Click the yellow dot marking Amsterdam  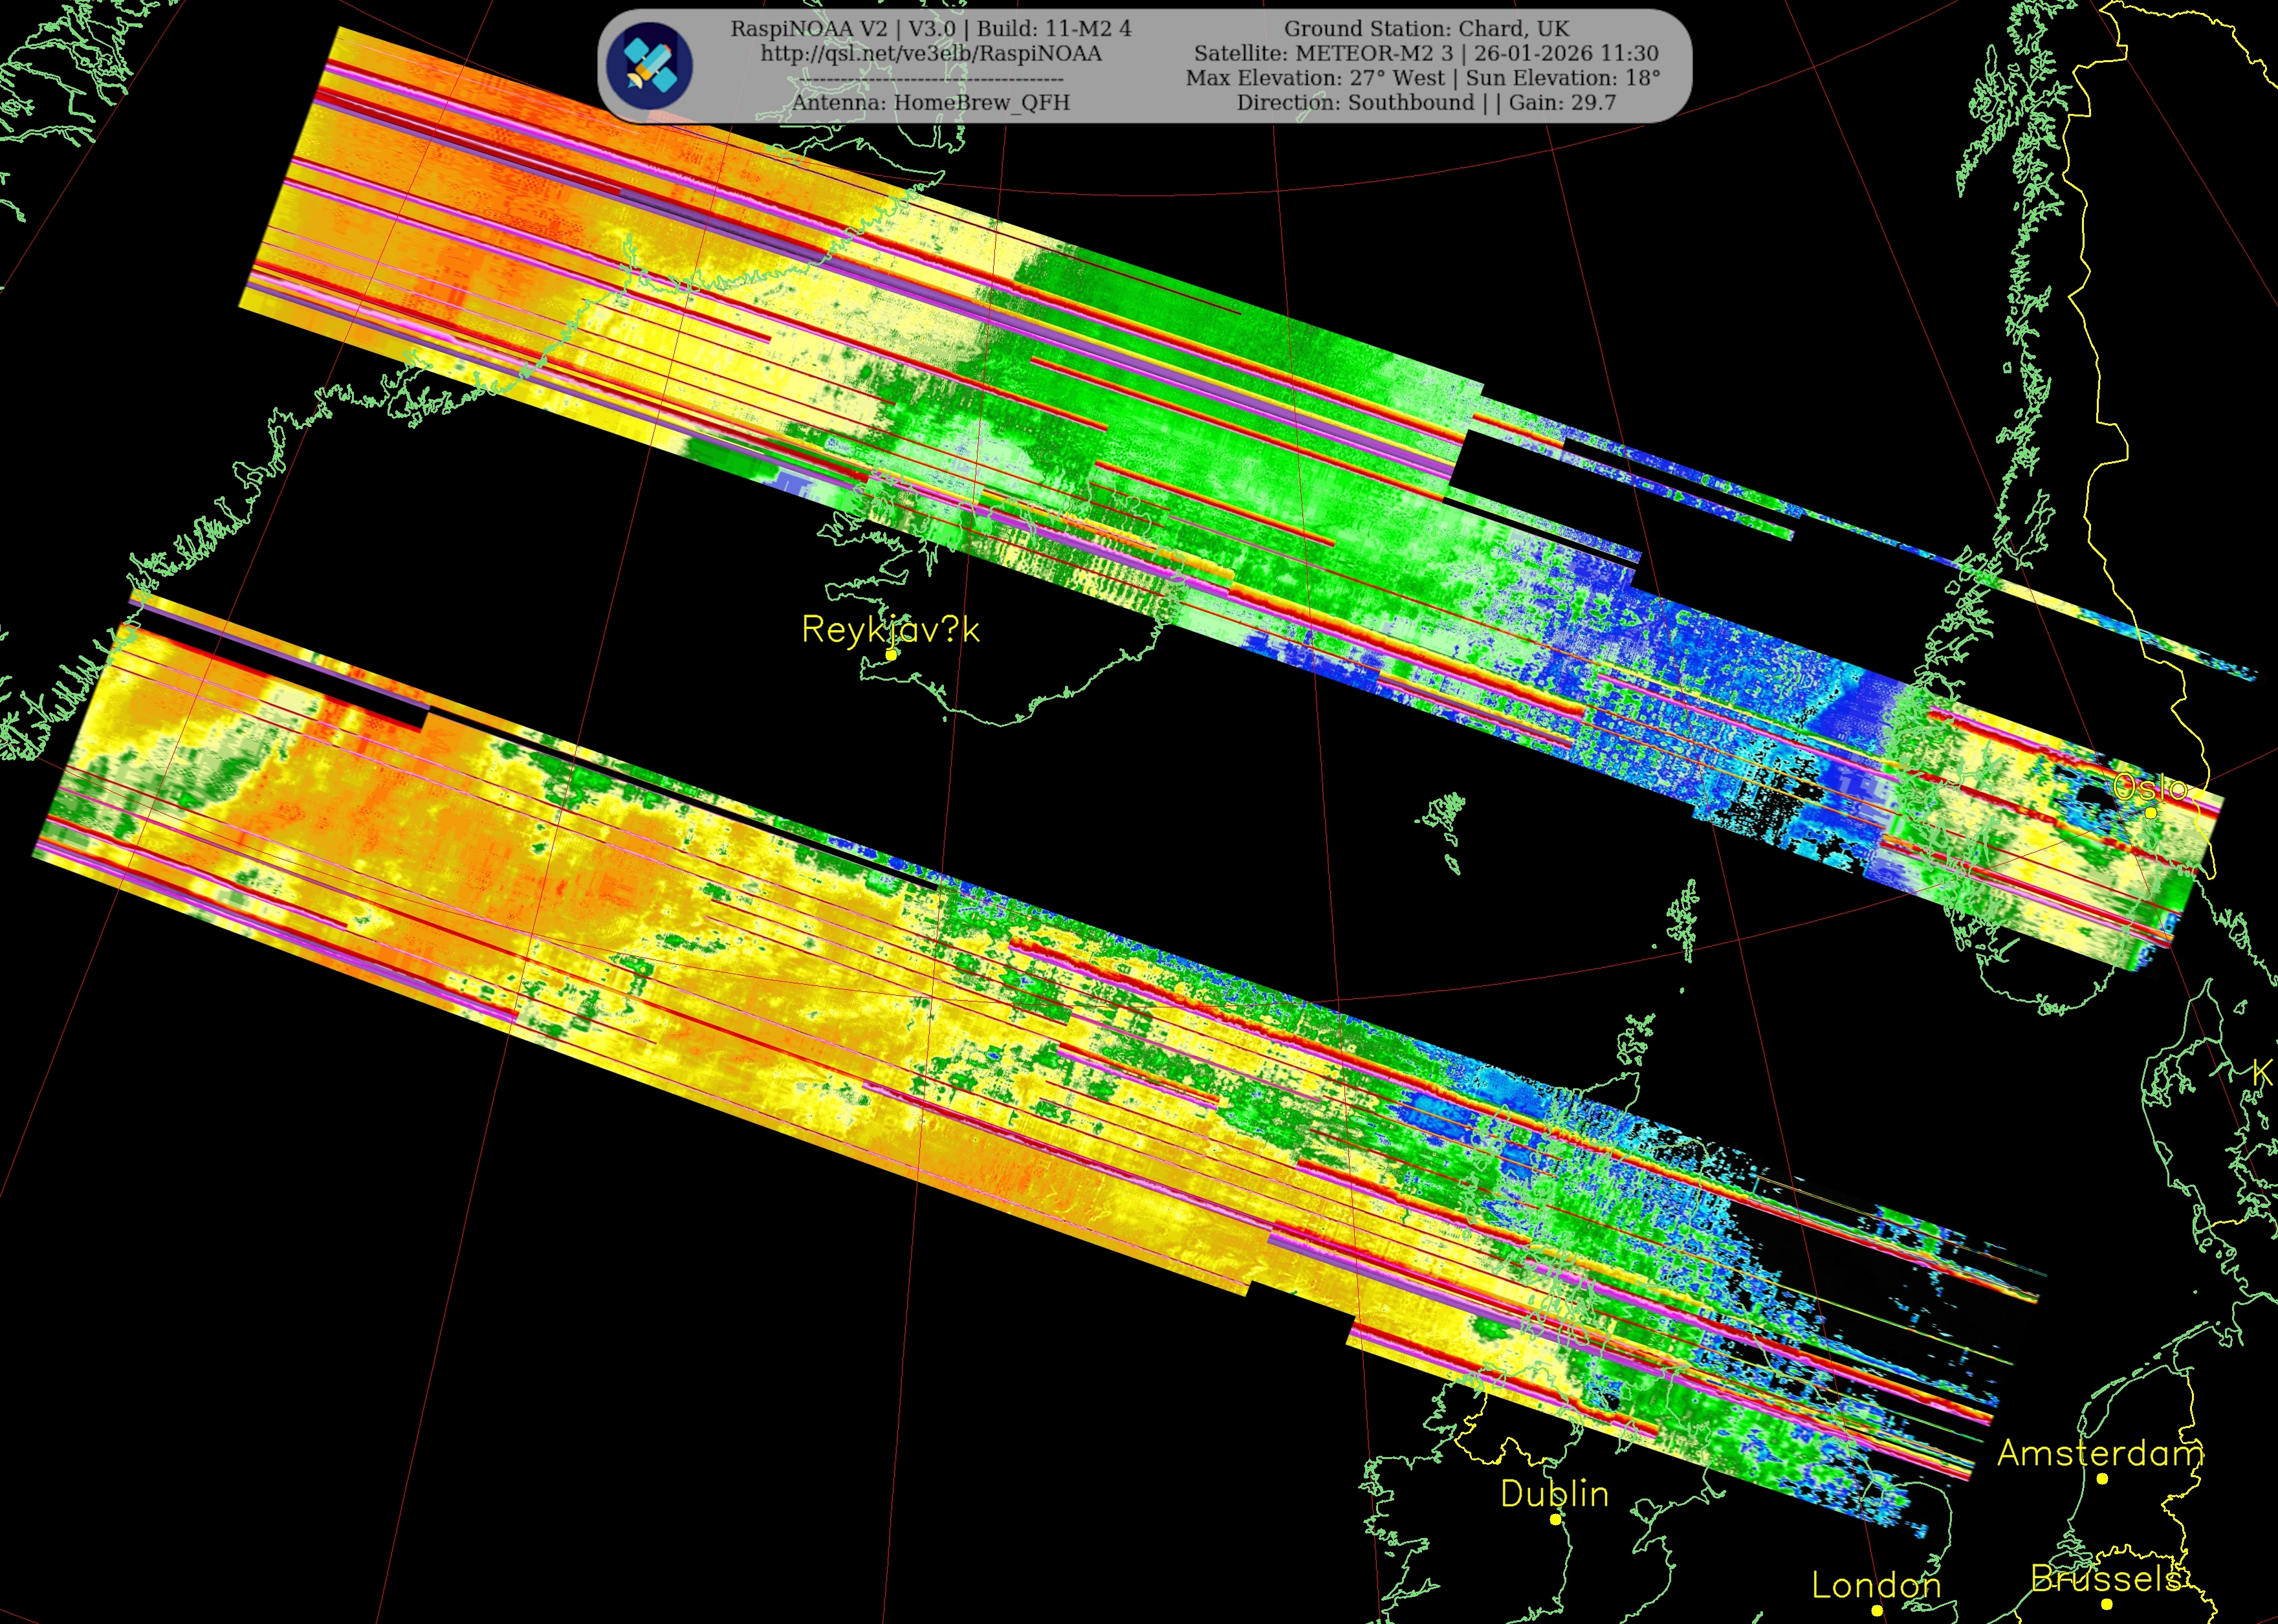tap(2102, 1479)
